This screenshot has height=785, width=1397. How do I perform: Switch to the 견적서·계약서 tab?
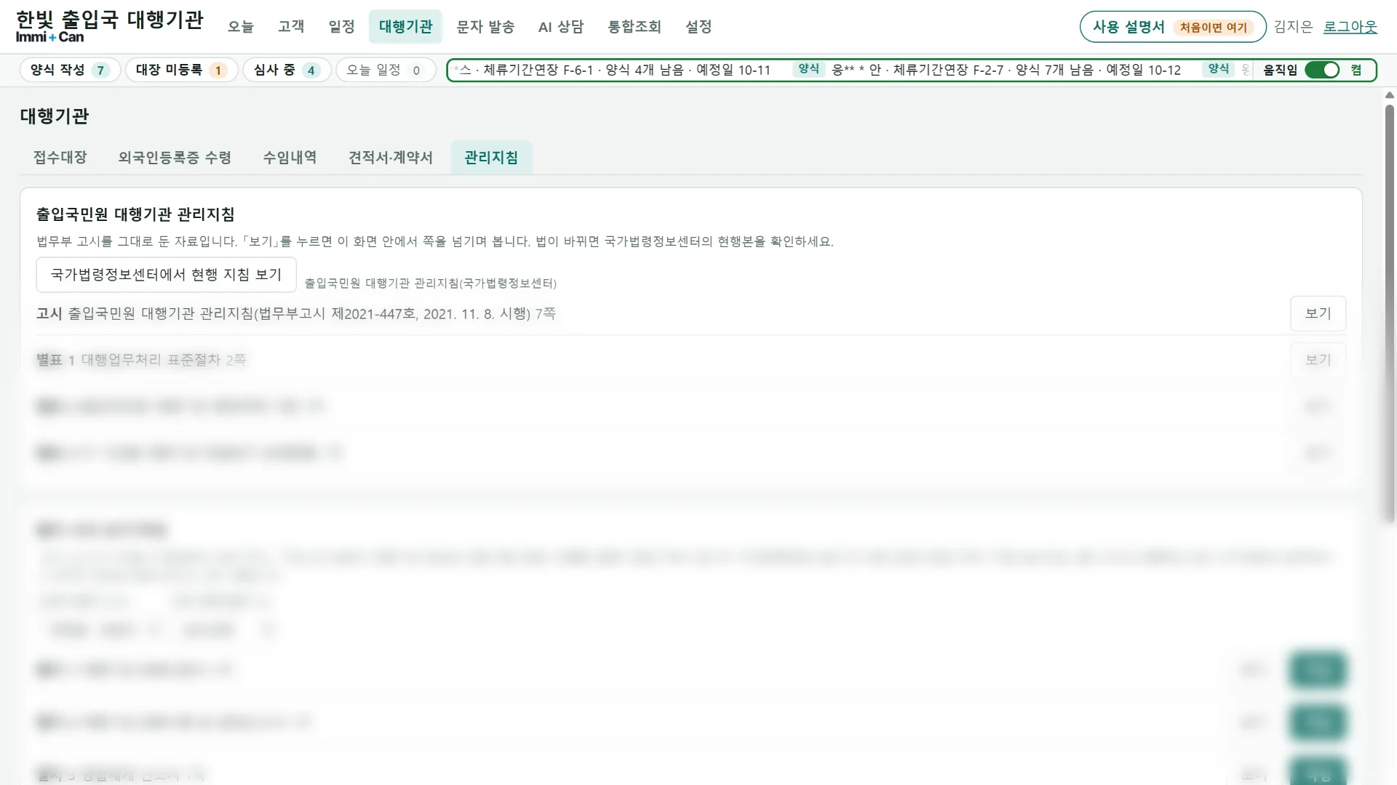coord(391,158)
